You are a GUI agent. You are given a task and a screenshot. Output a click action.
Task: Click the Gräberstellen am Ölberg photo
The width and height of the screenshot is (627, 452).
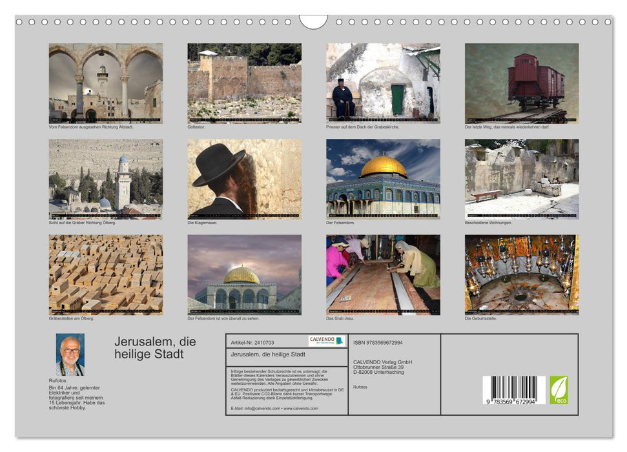(x=105, y=275)
